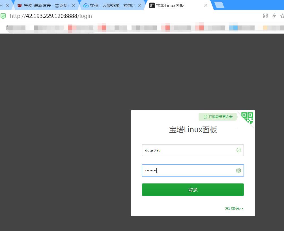Click the shield icon in the scan-login tooltip
The height and width of the screenshot is (231, 284).
point(205,117)
